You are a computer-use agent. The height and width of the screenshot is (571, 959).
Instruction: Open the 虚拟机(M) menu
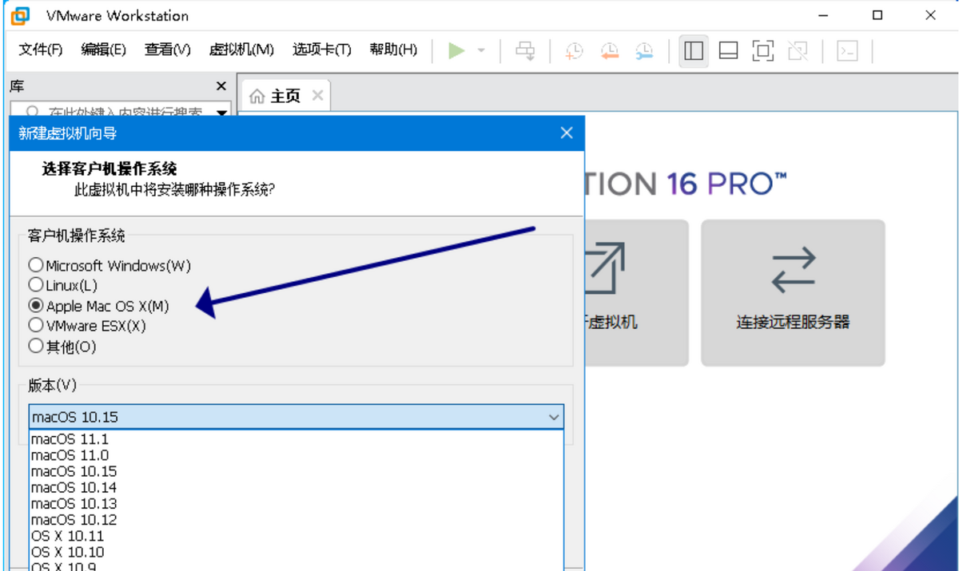click(241, 50)
